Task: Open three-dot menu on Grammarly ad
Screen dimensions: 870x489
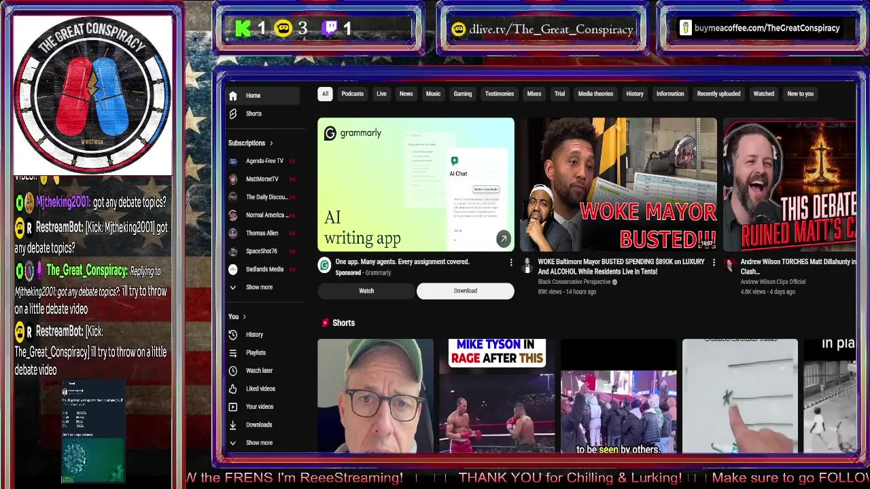Action: pyautogui.click(x=511, y=262)
